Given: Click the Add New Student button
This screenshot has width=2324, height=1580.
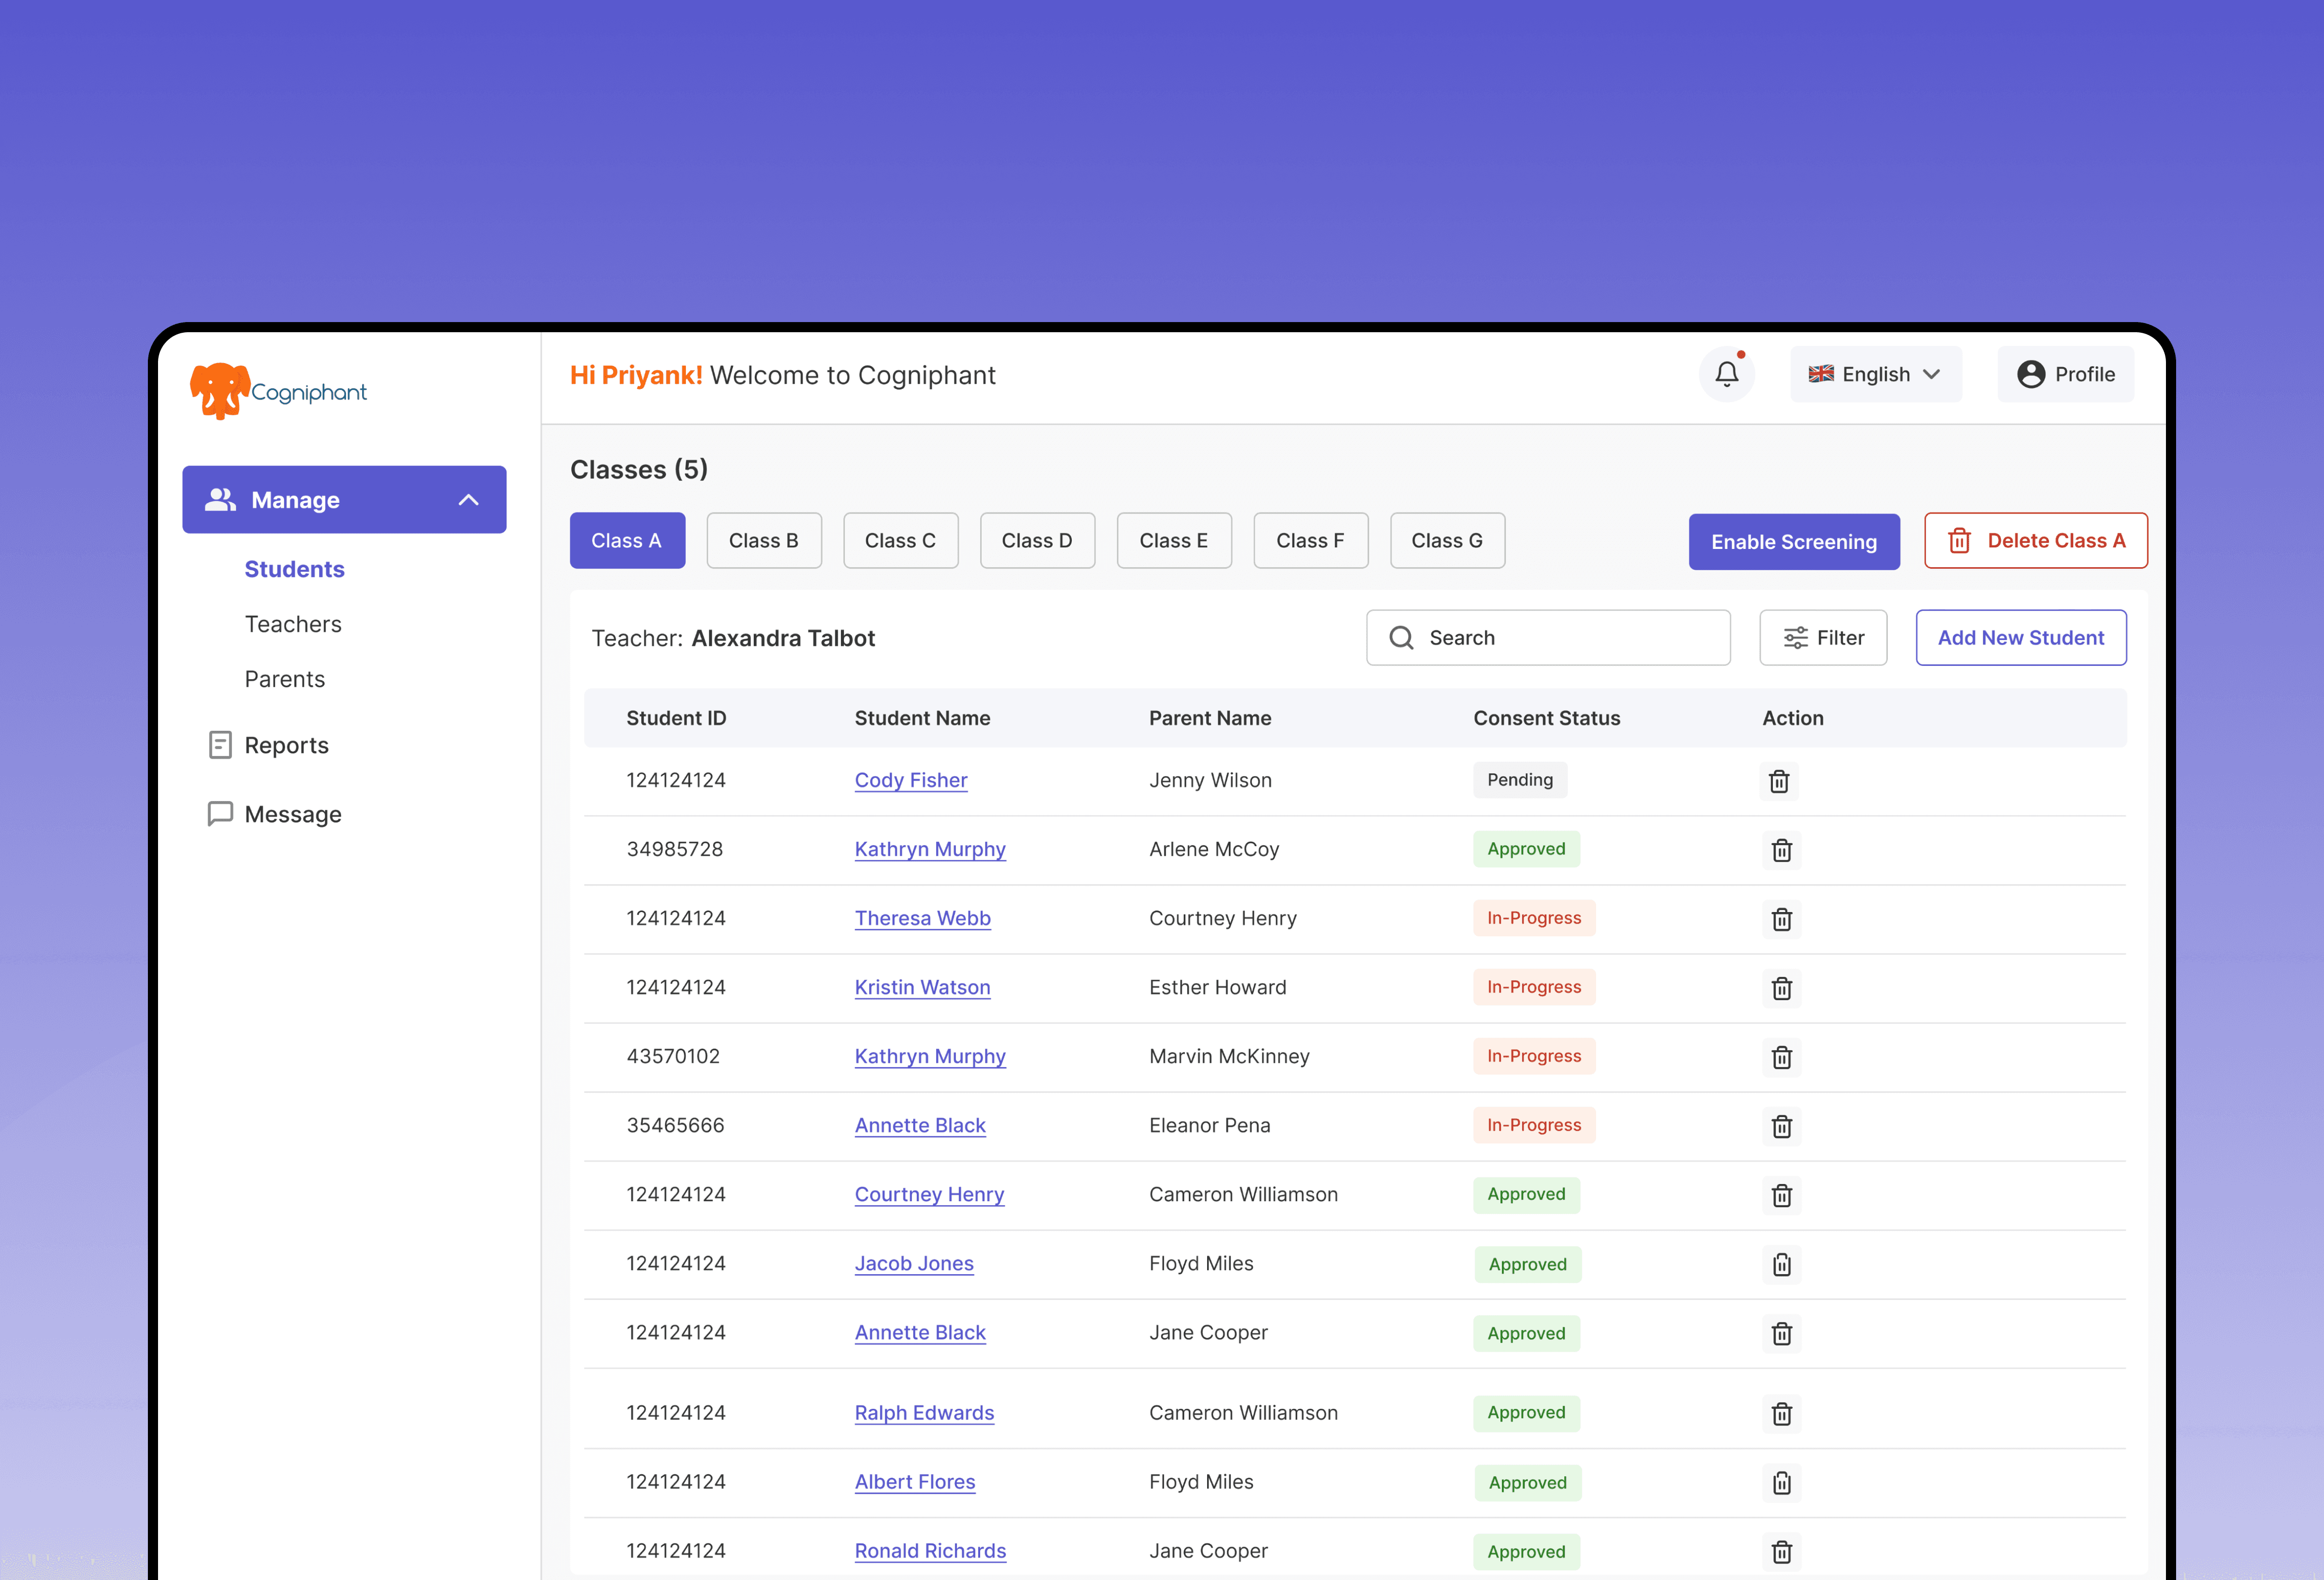Looking at the screenshot, I should pyautogui.click(x=2020, y=638).
